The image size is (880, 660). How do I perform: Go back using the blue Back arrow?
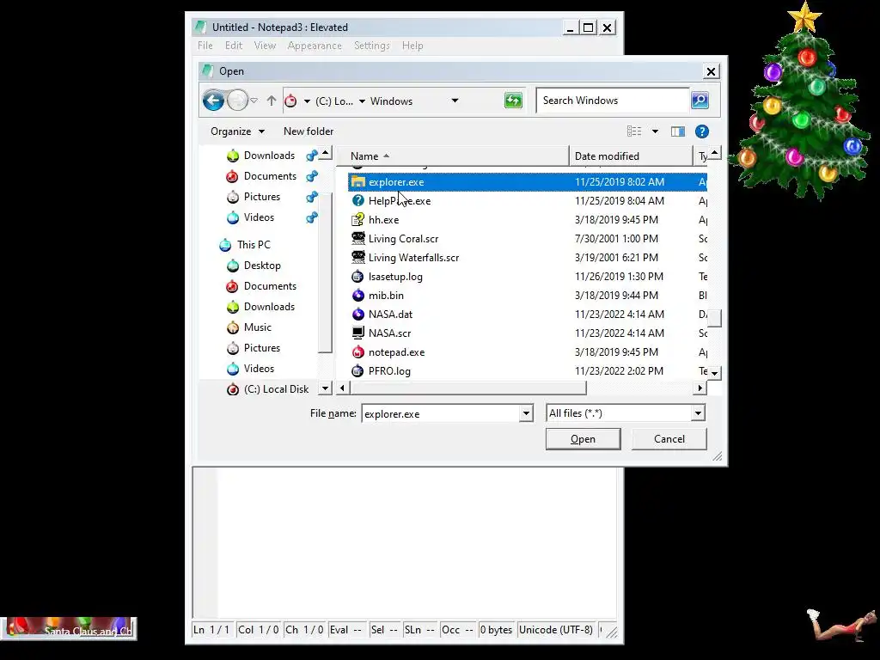(213, 101)
